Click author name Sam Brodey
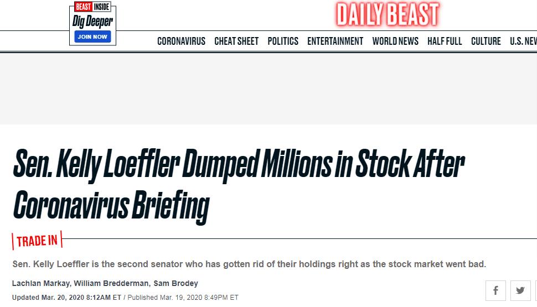Image resolution: width=537 pixels, height=307 pixels. pyautogui.click(x=175, y=284)
